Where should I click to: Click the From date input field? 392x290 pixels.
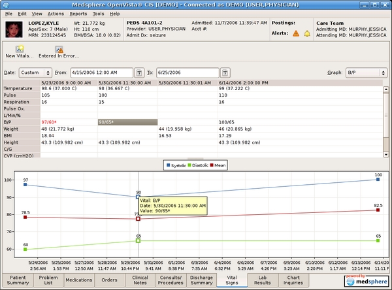click(102, 72)
